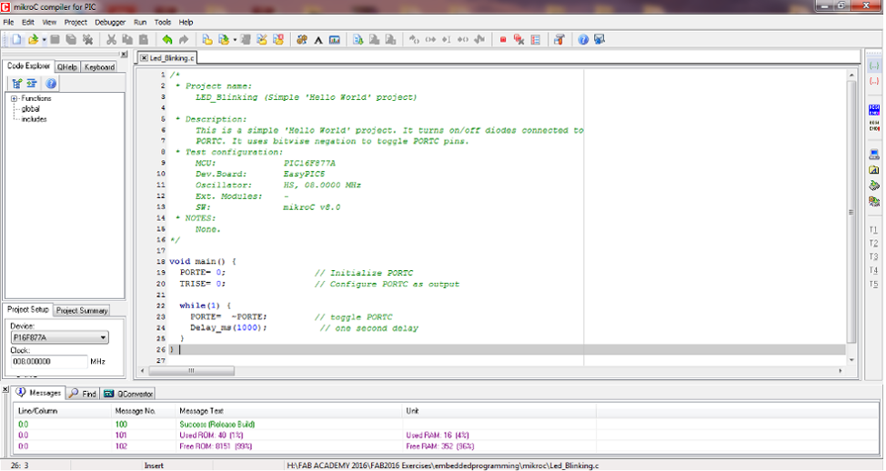Switch to the QHelp tab
The height and width of the screenshot is (471, 886).
[66, 66]
